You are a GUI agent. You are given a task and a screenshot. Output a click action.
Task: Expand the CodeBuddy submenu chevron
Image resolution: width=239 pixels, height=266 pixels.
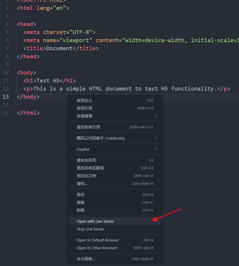pyautogui.click(x=156, y=138)
